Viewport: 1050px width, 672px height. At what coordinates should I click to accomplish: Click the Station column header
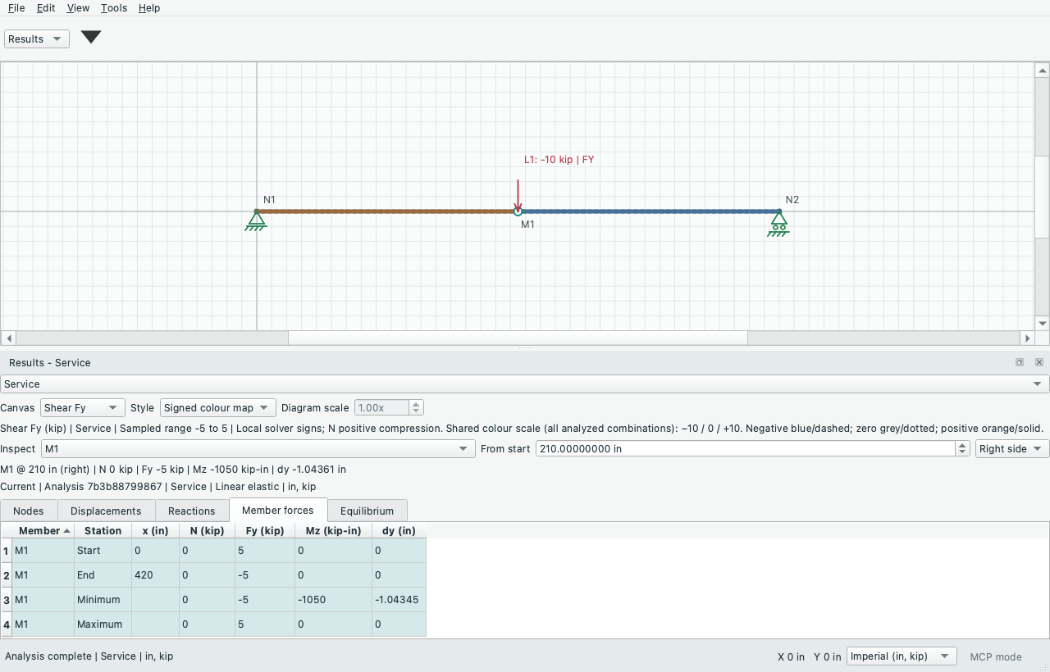103,530
